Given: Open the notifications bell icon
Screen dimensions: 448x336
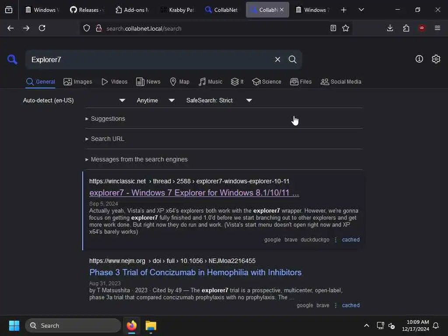Looking at the screenshot, I should pyautogui.click(x=436, y=325).
